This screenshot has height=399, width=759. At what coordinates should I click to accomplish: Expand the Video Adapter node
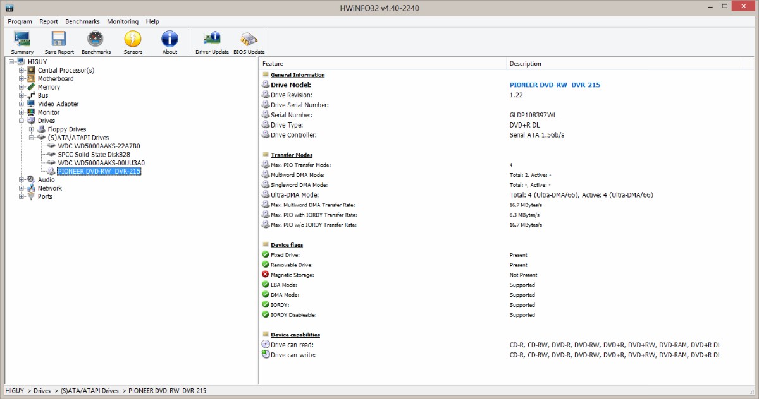pos(22,104)
